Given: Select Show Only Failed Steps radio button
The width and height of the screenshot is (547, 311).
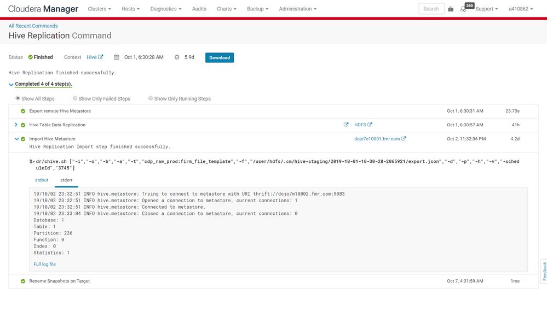Looking at the screenshot, I should coord(74,98).
